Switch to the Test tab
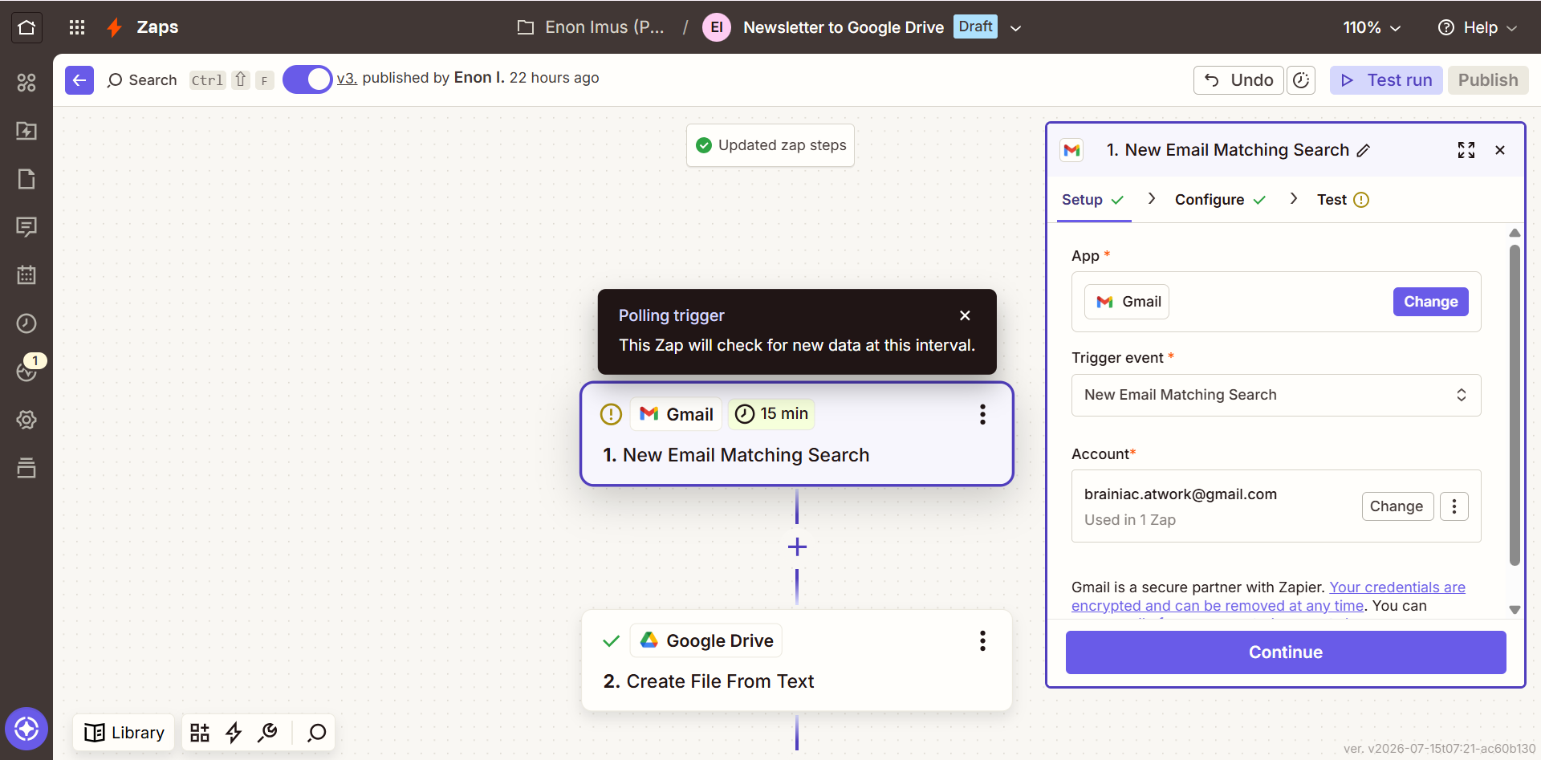The image size is (1541, 760). [x=1343, y=200]
